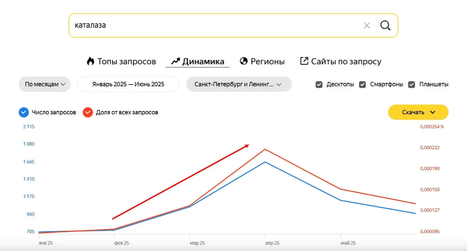Open the По месяцам grouping dropdown
The image size is (467, 251).
(x=45, y=84)
